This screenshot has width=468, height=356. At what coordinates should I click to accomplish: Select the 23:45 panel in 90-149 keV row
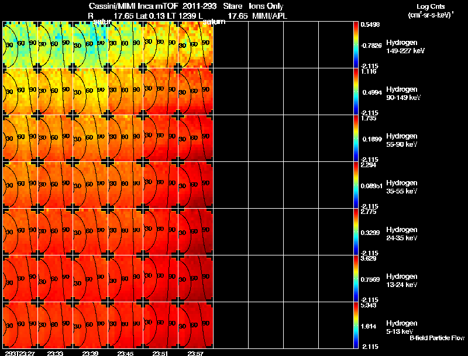[126, 92]
